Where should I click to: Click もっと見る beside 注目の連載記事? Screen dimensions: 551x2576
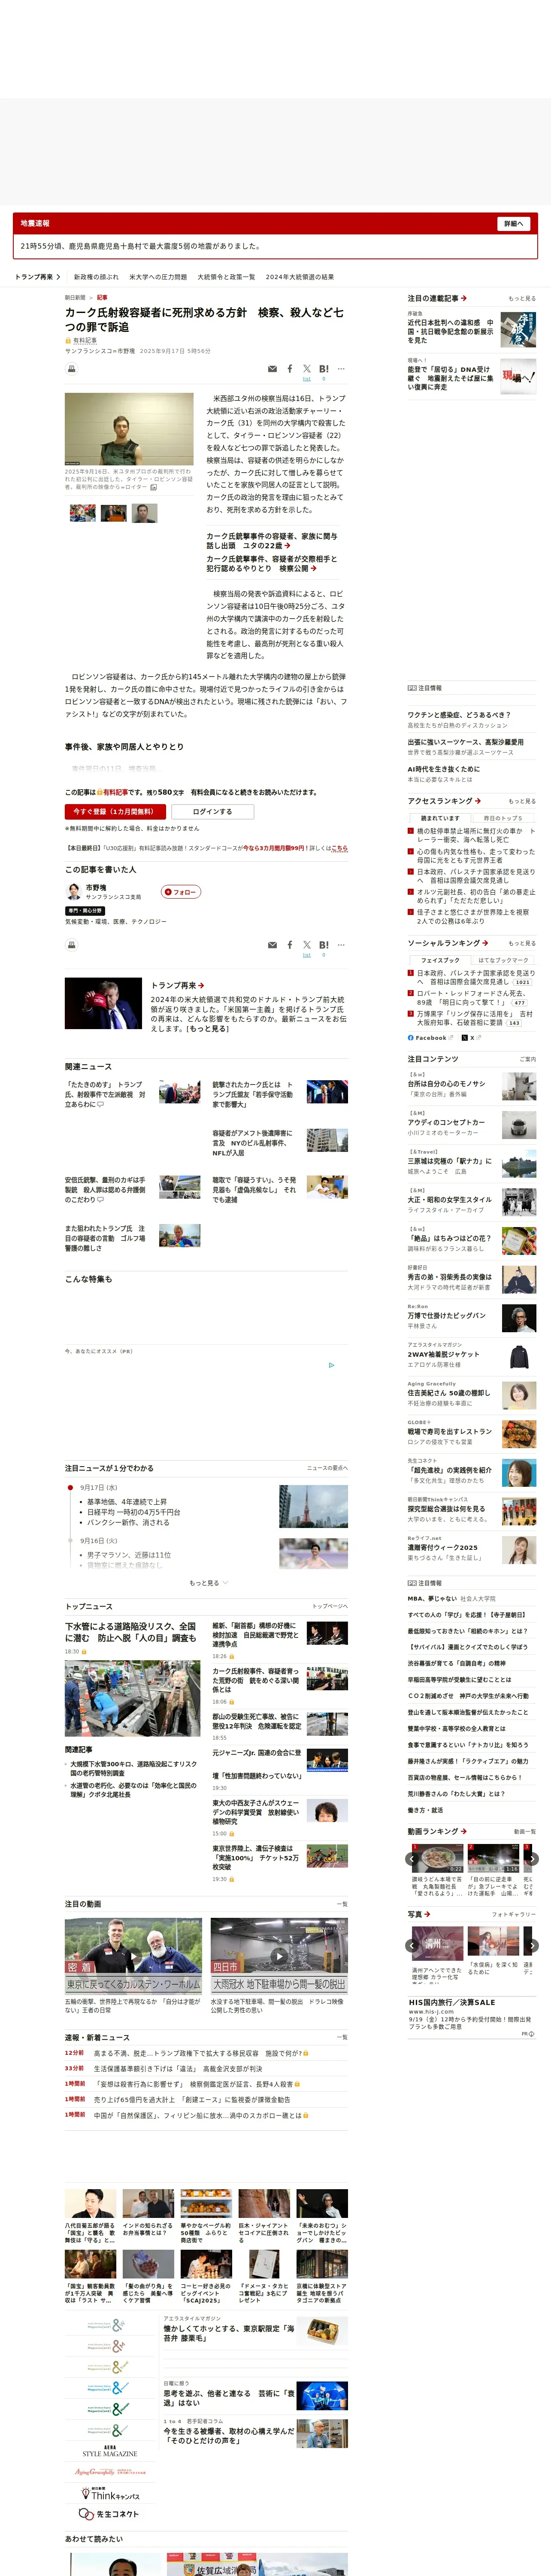pyautogui.click(x=522, y=298)
